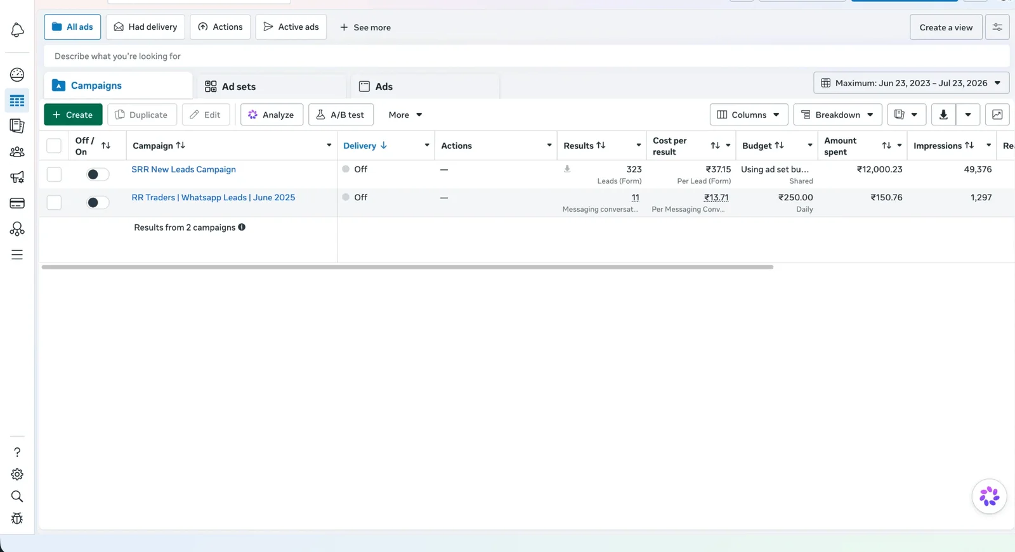Open the Breakdown dropdown
1015x552 pixels.
coord(837,115)
